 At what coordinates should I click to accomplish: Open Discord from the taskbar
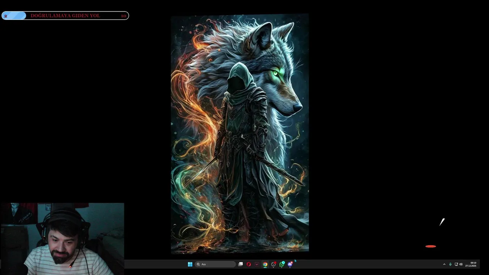[290, 264]
